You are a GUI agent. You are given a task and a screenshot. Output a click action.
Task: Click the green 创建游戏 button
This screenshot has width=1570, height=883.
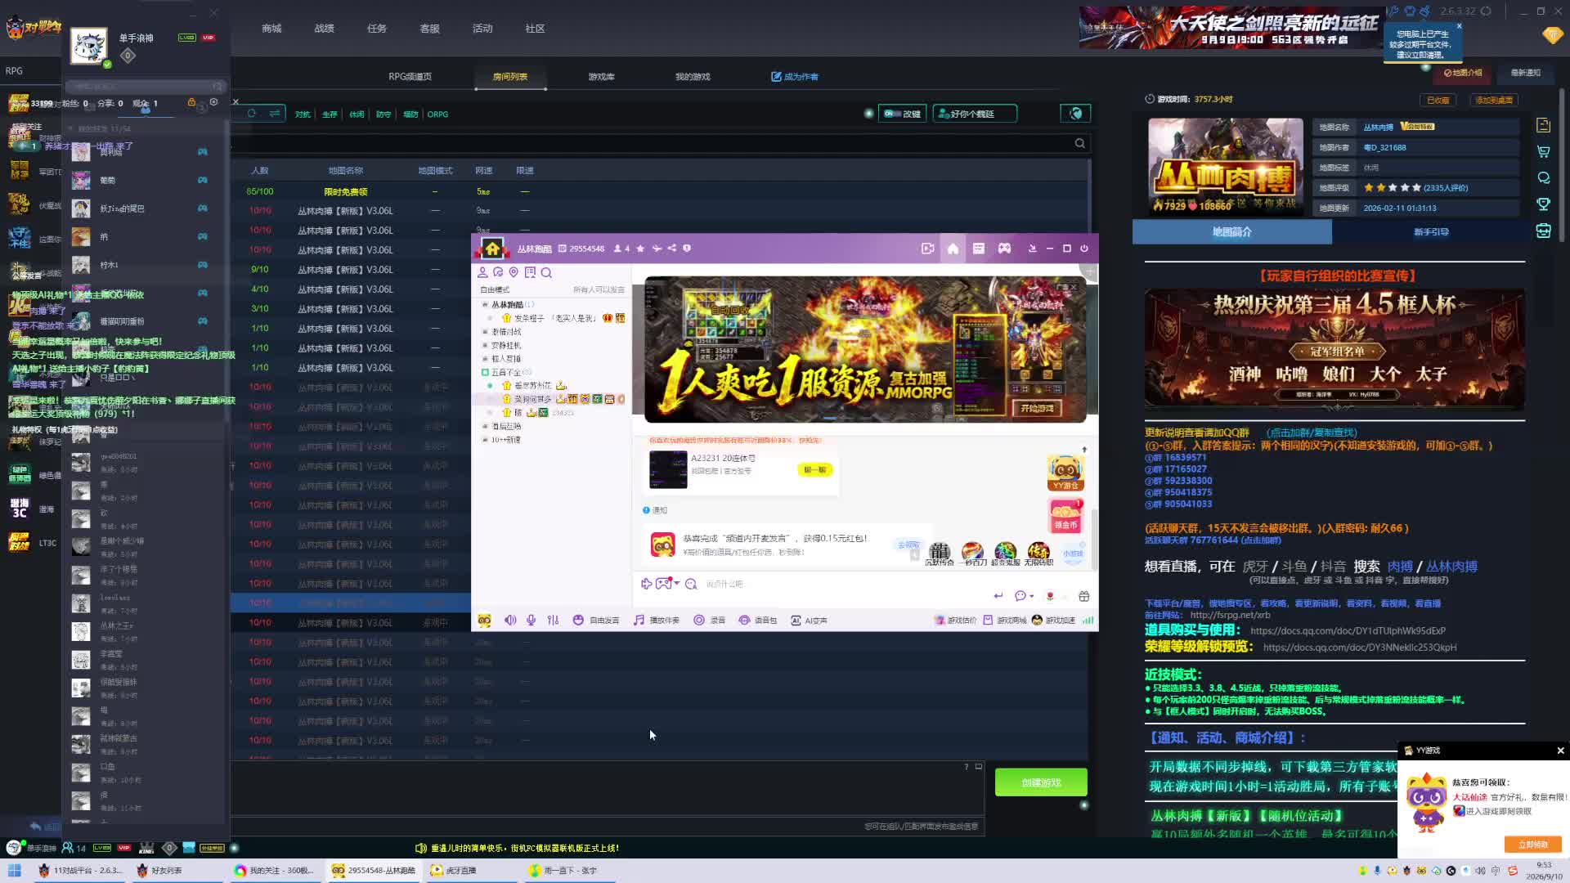pos(1041,782)
